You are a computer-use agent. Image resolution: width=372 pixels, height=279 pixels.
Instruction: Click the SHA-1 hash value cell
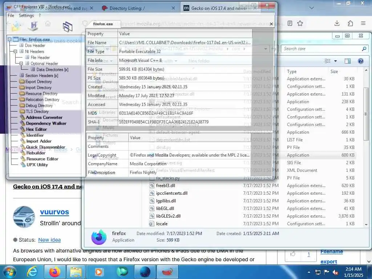tap(185, 122)
